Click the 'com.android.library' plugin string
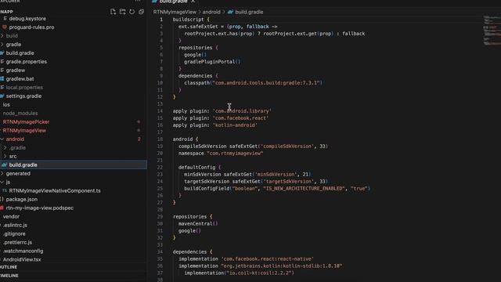 pos(242,111)
